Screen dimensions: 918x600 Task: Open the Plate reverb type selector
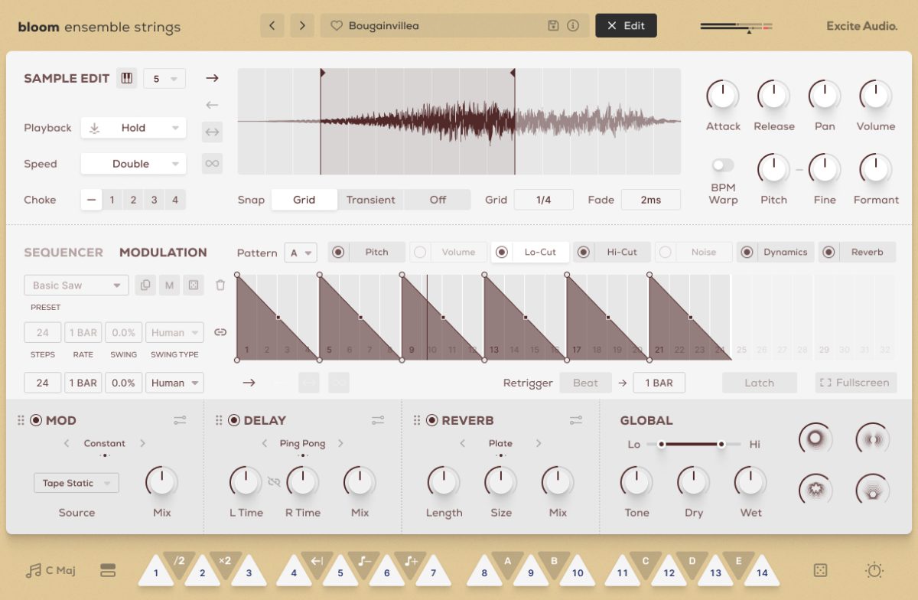click(x=500, y=443)
